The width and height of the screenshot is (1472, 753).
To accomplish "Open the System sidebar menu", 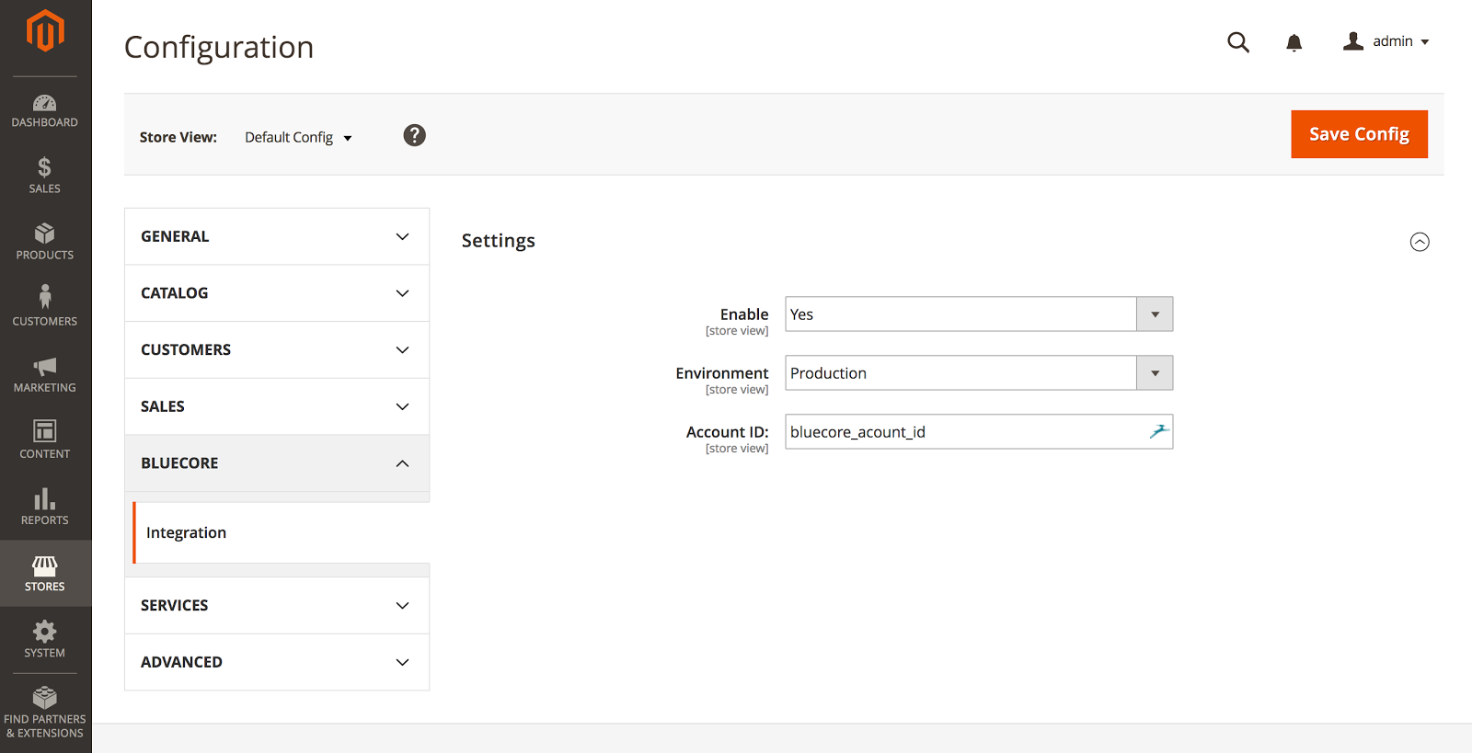I will [x=45, y=639].
